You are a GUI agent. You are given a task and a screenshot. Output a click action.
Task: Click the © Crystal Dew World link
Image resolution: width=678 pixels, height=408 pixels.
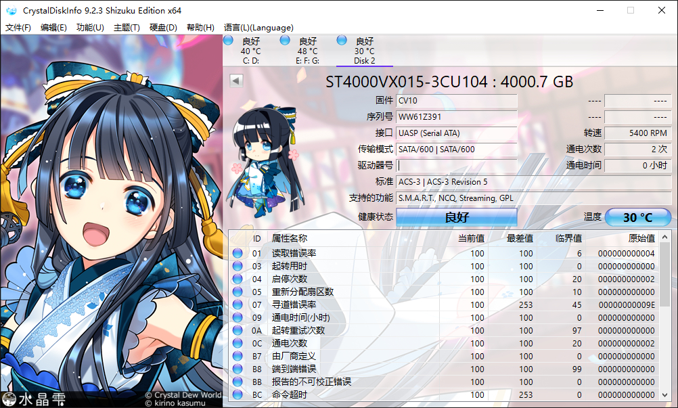(x=183, y=395)
